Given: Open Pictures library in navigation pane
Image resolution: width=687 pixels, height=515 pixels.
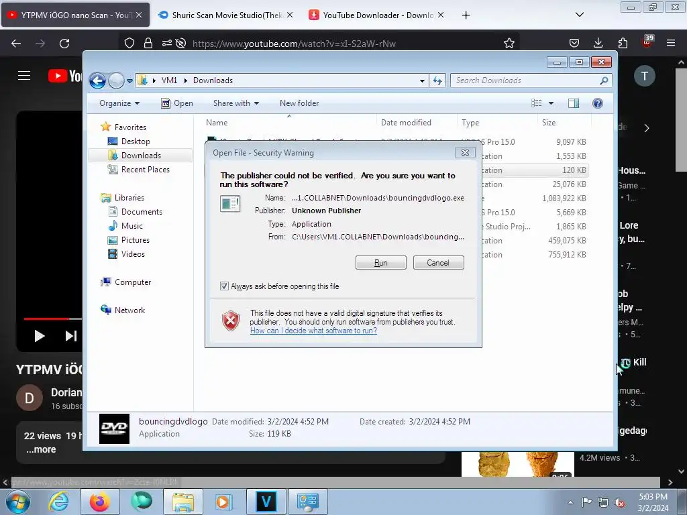Looking at the screenshot, I should click(129, 240).
